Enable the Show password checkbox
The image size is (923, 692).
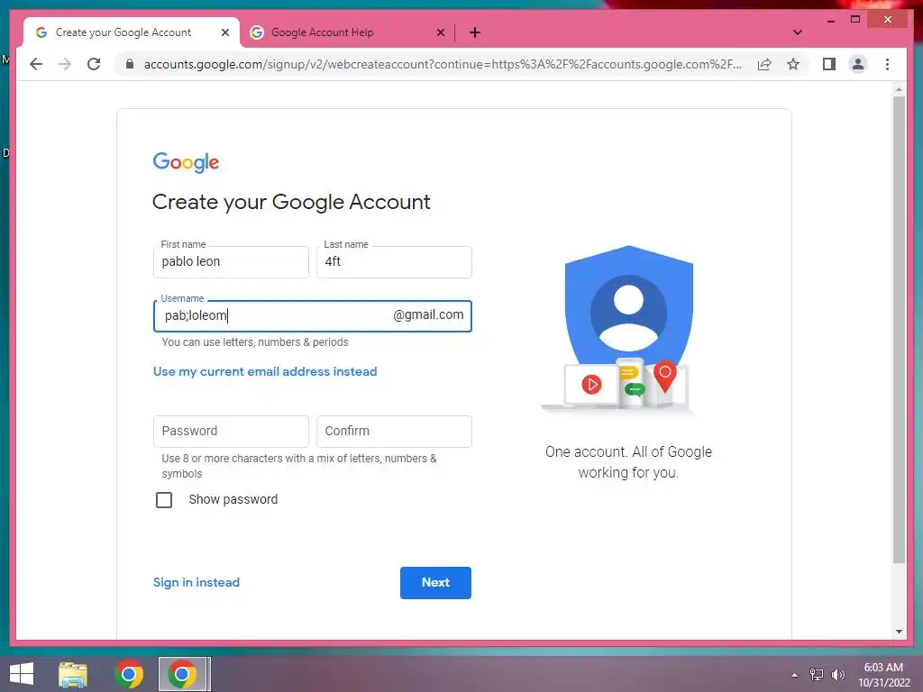(164, 499)
